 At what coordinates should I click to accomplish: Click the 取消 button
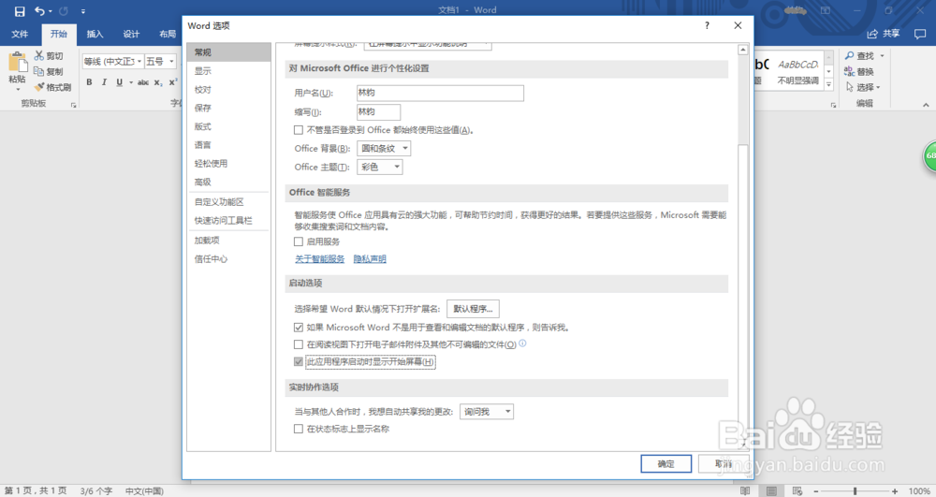click(x=724, y=464)
